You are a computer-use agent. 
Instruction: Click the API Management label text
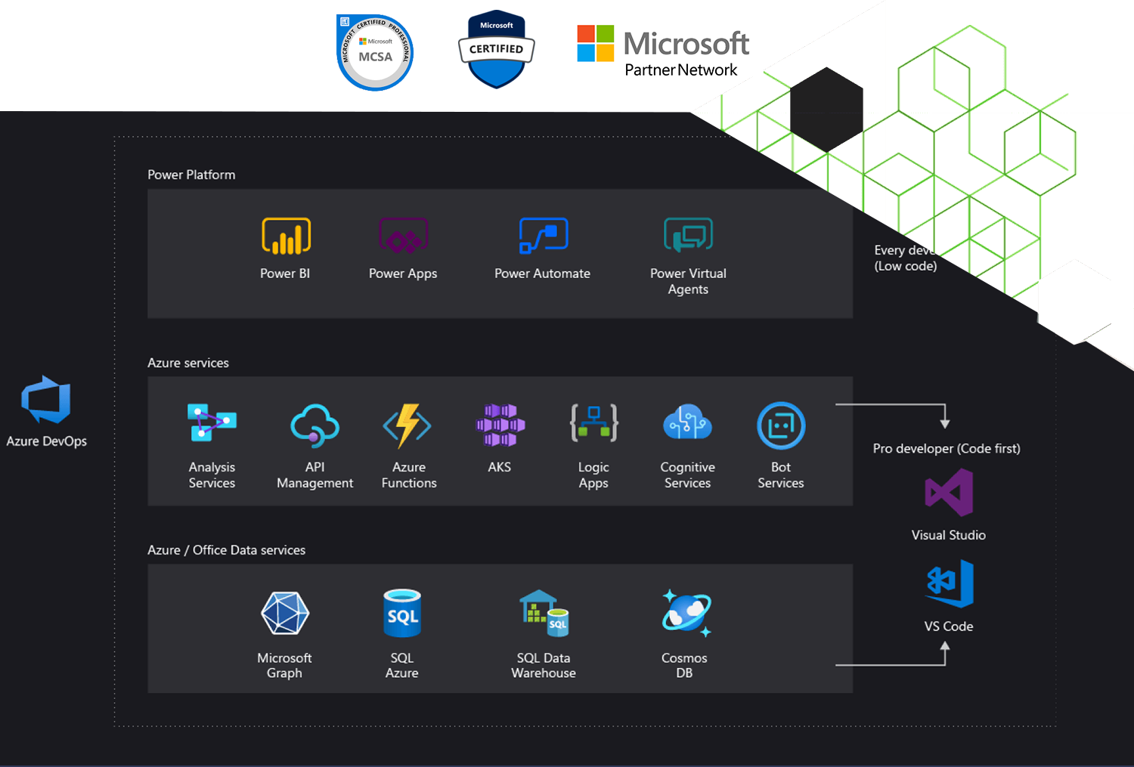pos(315,475)
